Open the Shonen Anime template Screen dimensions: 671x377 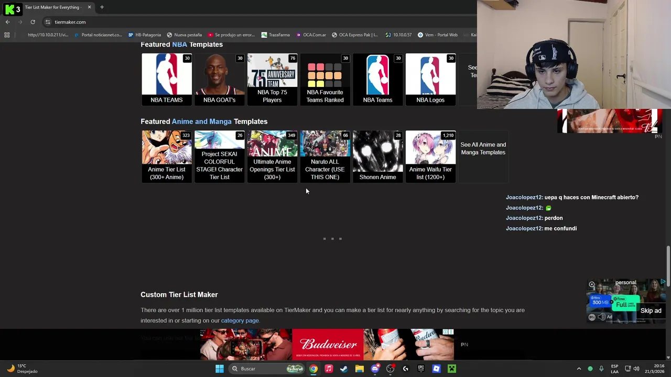(x=377, y=157)
